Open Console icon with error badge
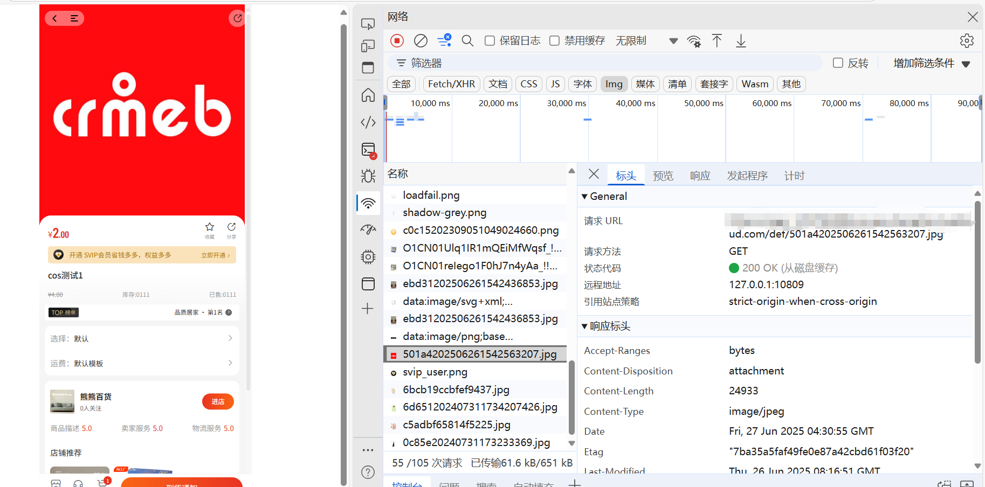The height and width of the screenshot is (487, 985). click(369, 150)
